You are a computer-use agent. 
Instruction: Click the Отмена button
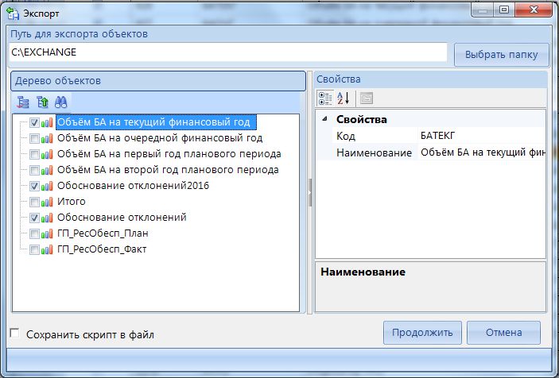tap(503, 333)
